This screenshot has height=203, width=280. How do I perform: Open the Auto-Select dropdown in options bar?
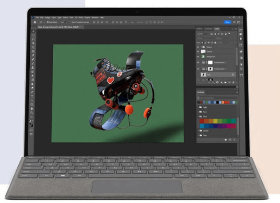63,22
